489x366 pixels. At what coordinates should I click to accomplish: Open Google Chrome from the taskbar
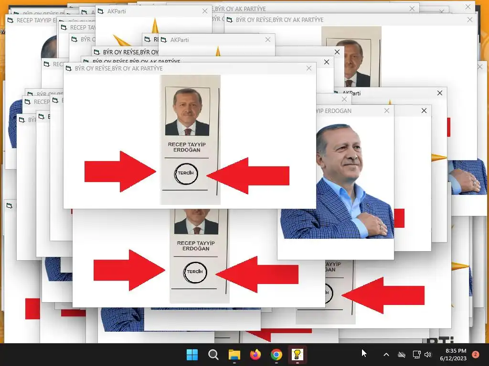coord(276,355)
